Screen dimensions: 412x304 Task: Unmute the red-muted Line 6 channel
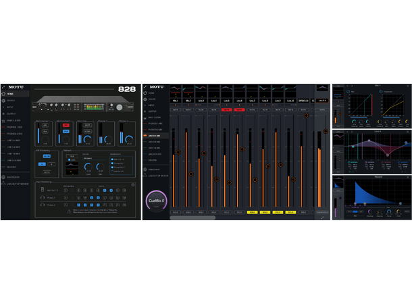pyautogui.click(x=239, y=109)
